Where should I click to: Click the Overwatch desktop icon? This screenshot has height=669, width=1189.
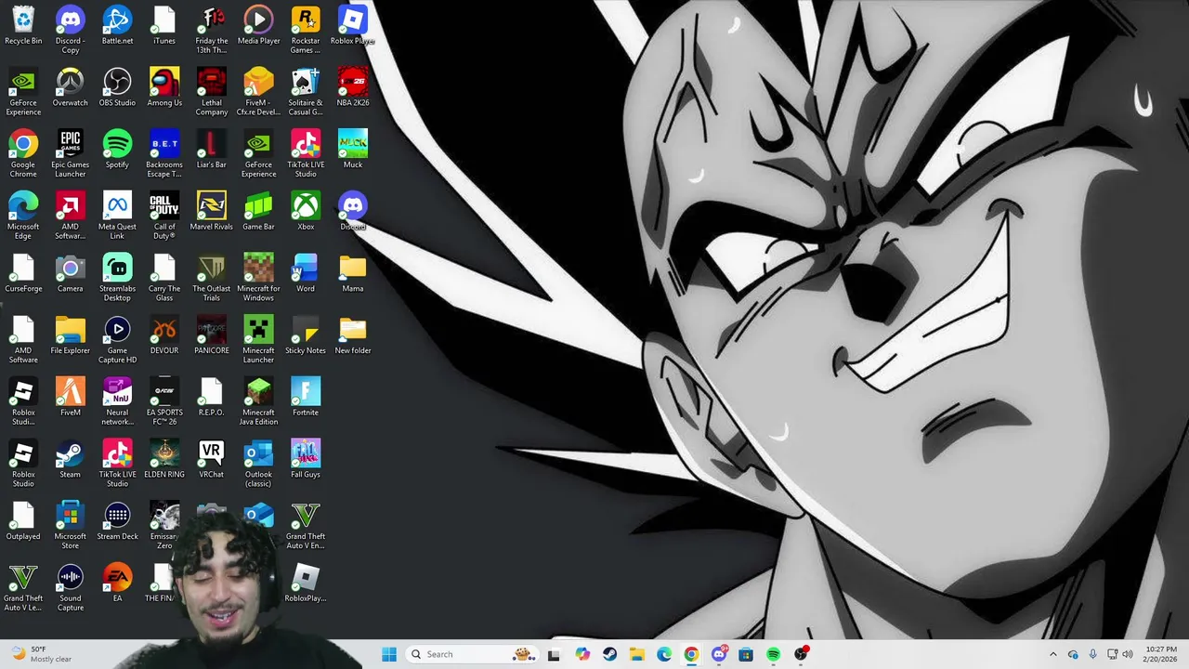(70, 88)
